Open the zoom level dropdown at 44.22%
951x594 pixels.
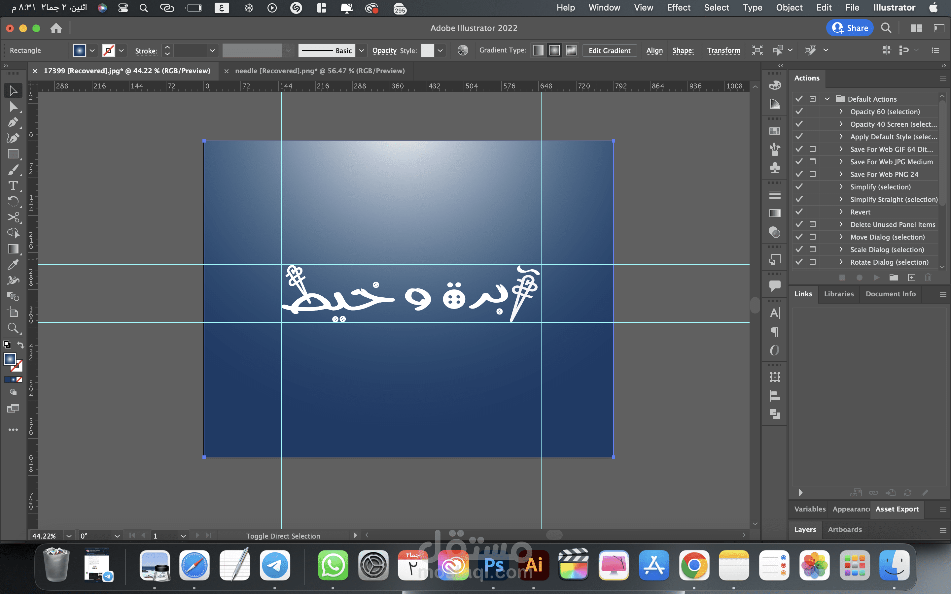click(x=69, y=536)
